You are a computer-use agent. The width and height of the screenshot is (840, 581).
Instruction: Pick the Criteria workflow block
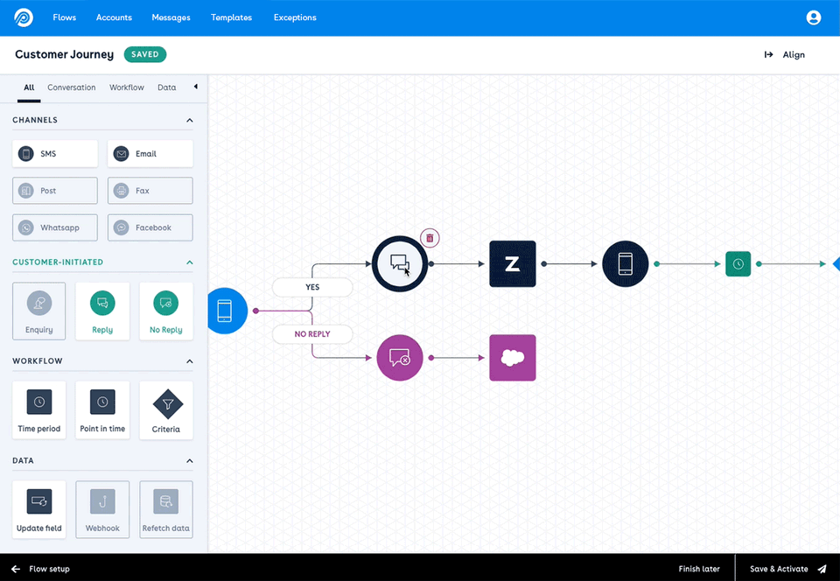[166, 410]
